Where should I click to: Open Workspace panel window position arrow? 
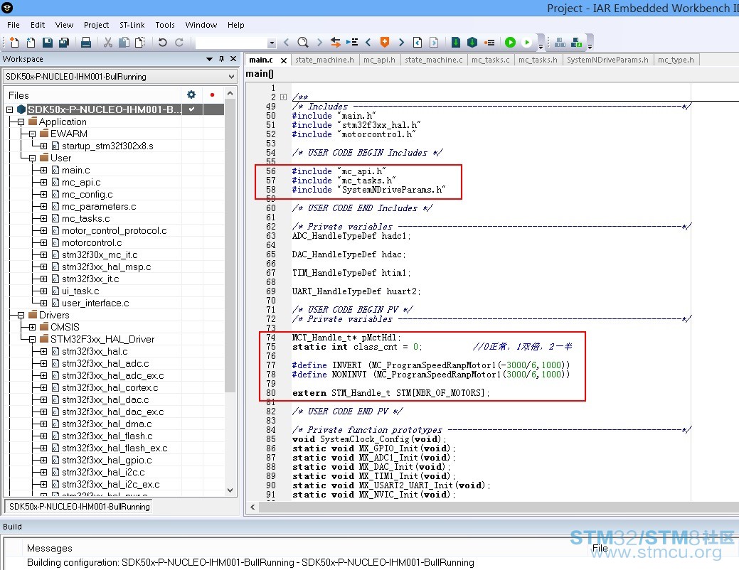pos(209,59)
